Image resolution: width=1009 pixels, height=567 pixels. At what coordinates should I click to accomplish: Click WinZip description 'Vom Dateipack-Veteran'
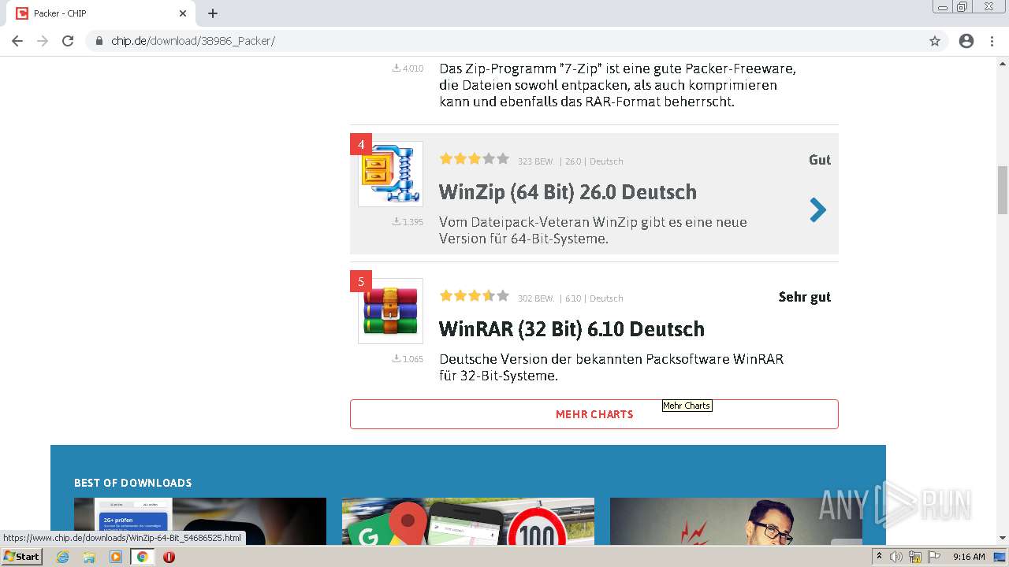tap(593, 230)
